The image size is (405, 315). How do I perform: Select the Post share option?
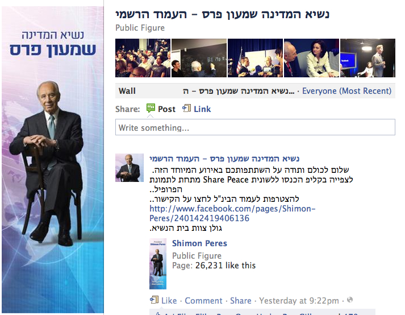click(x=166, y=109)
